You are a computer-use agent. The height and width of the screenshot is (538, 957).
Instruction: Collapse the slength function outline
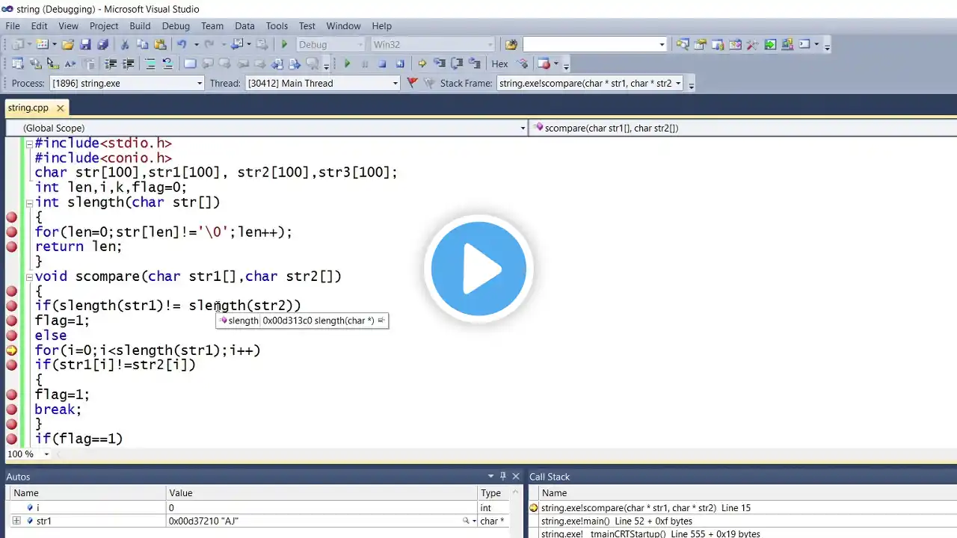(29, 202)
